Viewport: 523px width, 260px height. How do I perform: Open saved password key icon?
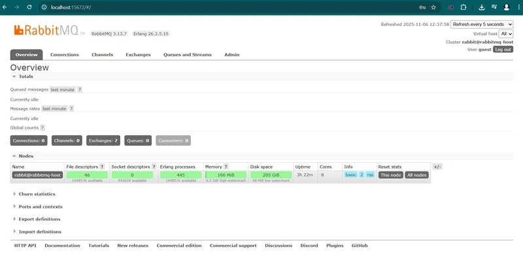[422, 7]
